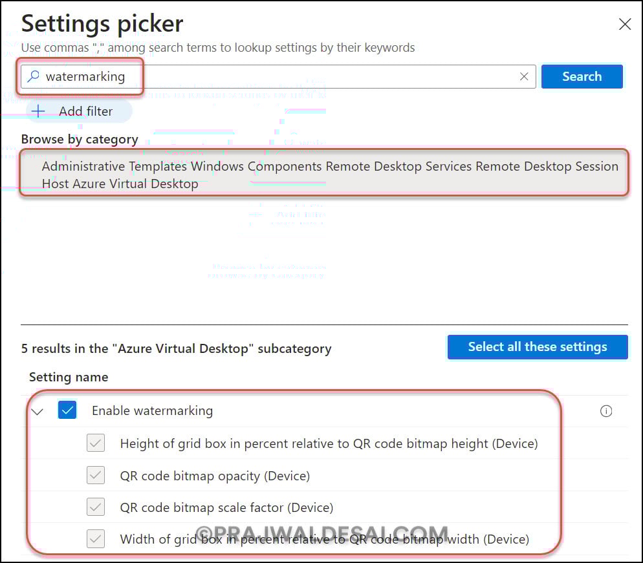Click the Setting name column header
This screenshot has height=563, width=643.
pos(69,377)
